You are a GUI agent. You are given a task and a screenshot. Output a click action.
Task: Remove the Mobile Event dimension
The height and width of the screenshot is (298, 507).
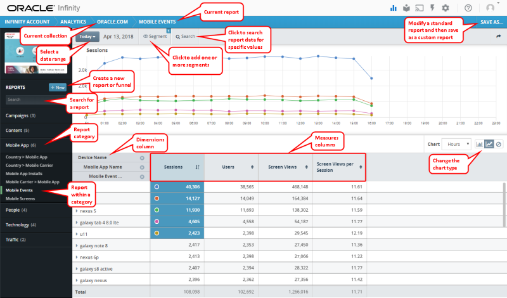tap(142, 177)
